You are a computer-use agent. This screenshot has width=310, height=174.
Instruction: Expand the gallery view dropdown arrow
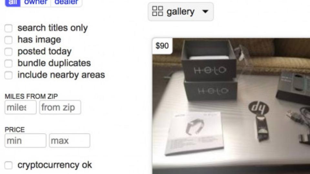[x=205, y=12]
